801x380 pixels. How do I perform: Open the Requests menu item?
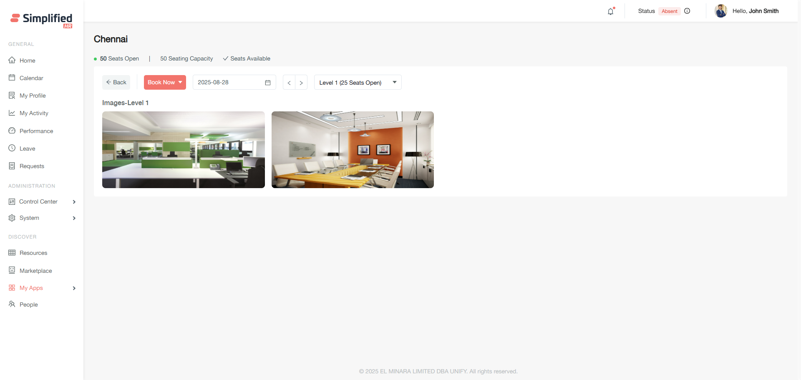(x=32, y=166)
